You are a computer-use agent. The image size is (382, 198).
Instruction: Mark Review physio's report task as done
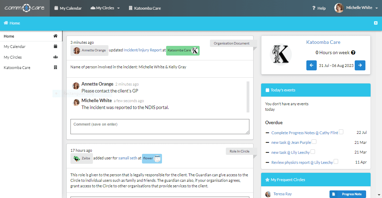tap(336, 161)
